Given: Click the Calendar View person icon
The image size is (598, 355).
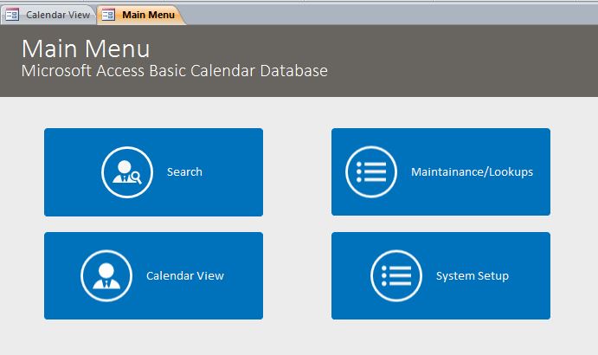Looking at the screenshot, I should pyautogui.click(x=106, y=275).
